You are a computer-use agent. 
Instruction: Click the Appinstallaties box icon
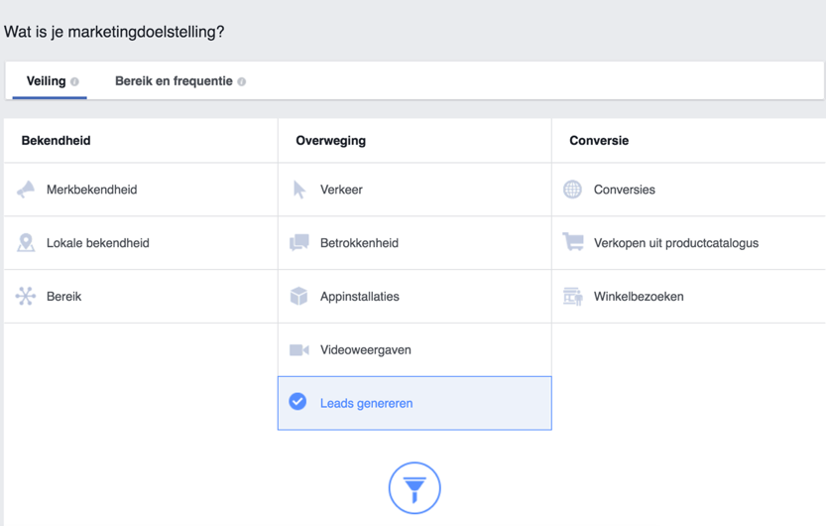pos(298,296)
